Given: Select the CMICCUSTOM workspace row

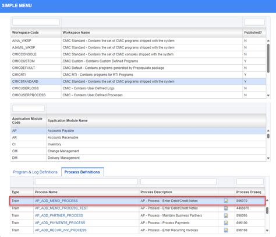Looking at the screenshot, I should (138, 61).
